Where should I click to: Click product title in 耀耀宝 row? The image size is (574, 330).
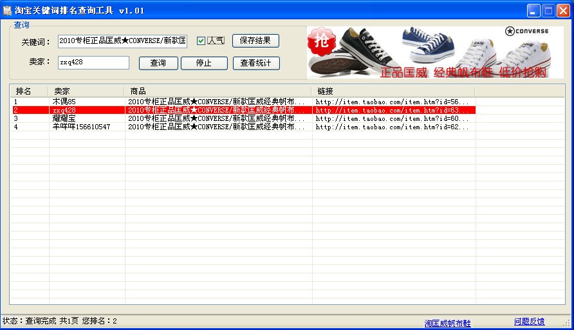216,118
